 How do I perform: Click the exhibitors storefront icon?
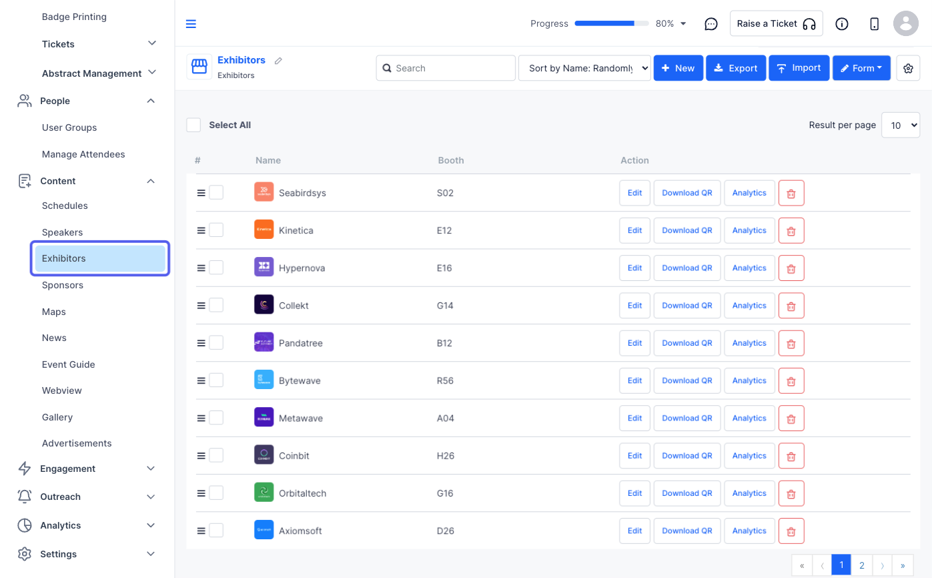(x=199, y=67)
